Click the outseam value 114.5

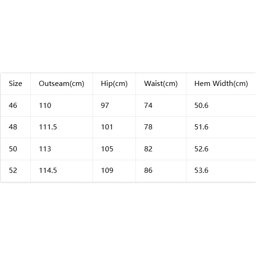[x=48, y=171]
